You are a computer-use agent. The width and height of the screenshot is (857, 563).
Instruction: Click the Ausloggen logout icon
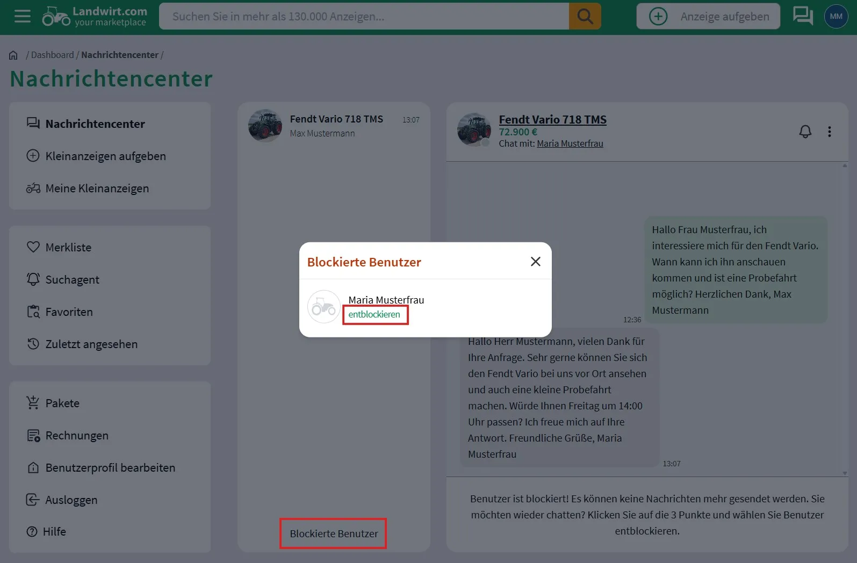(x=33, y=500)
